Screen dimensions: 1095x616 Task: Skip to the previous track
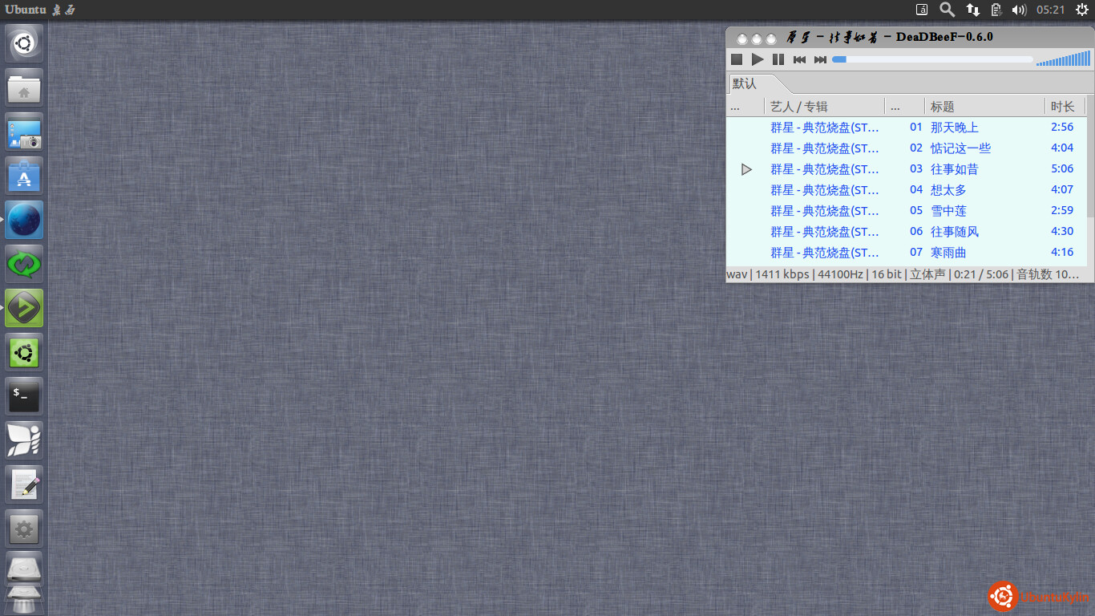point(799,59)
